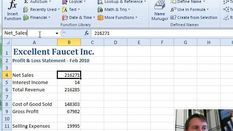Image resolution: width=233 pixels, height=131 pixels.
Task: Select the cell with value 216271
Action: tap(69, 75)
